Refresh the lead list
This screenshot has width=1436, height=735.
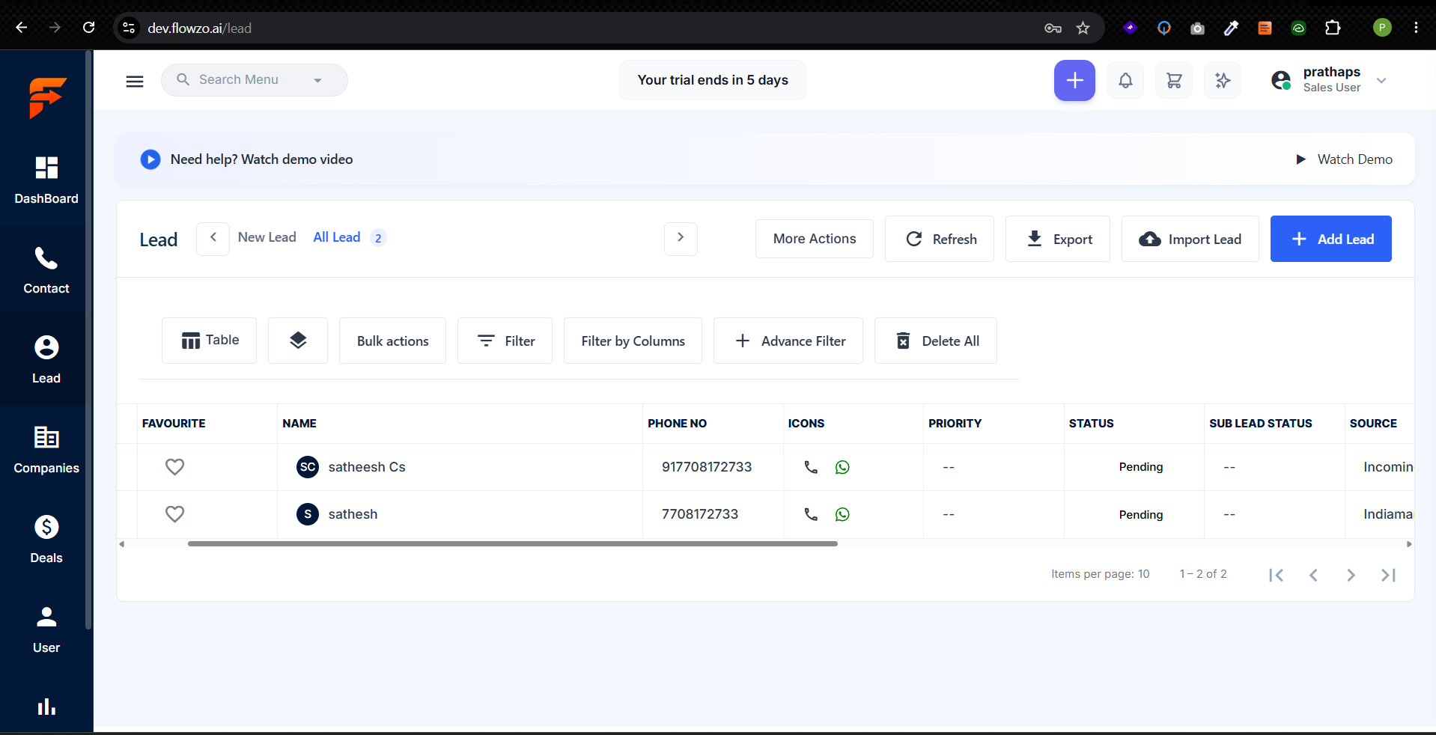click(x=940, y=239)
